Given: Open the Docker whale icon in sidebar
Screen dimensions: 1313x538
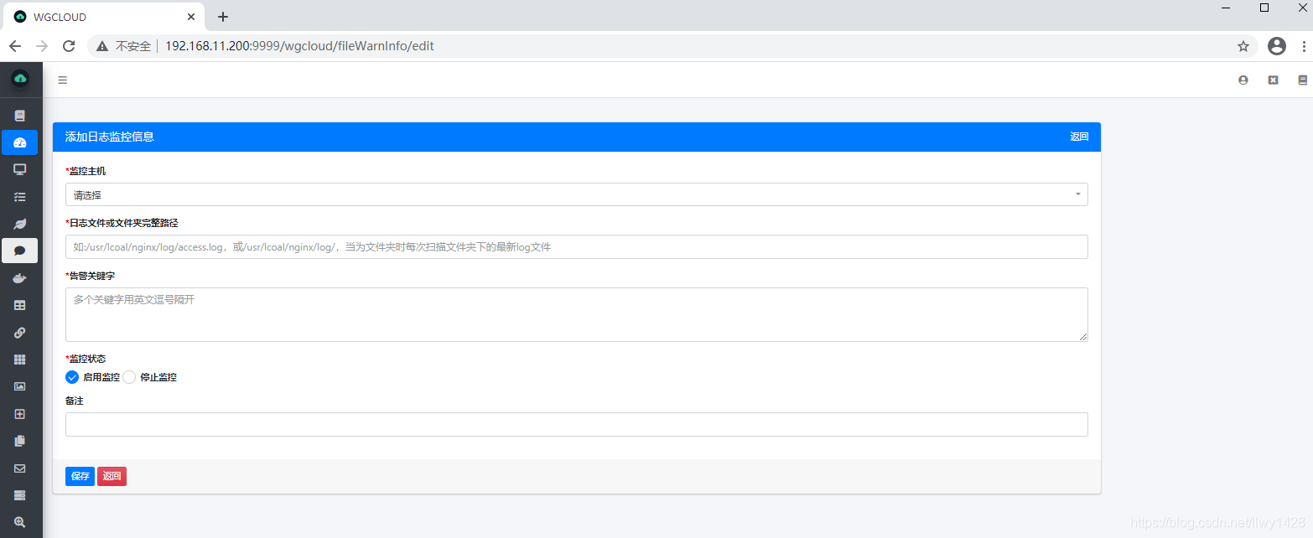Looking at the screenshot, I should 20,278.
